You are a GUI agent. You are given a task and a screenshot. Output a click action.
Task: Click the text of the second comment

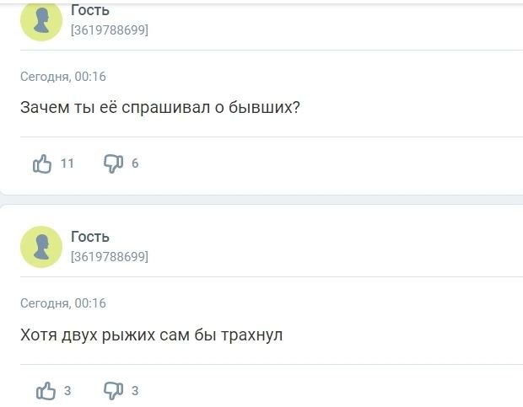point(152,335)
